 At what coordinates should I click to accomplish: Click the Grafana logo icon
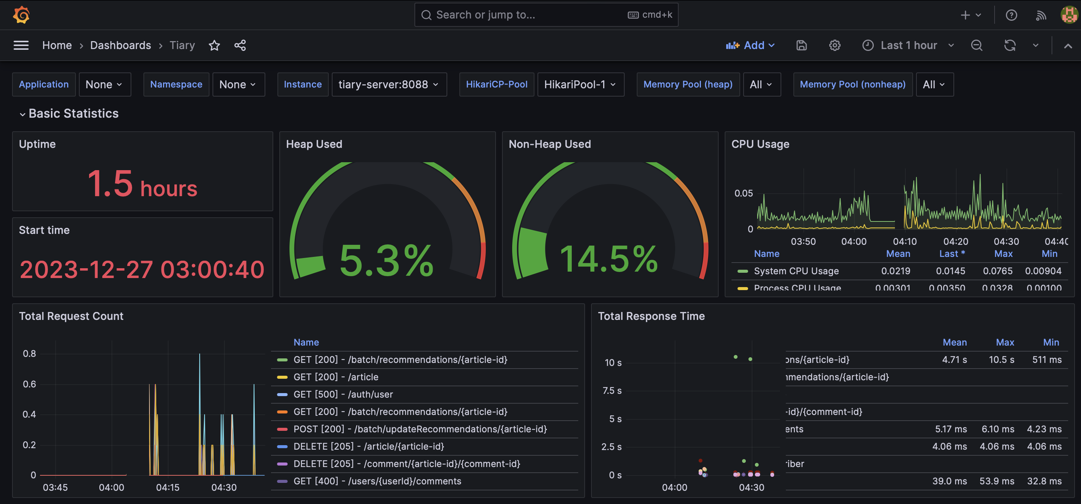coord(21,15)
